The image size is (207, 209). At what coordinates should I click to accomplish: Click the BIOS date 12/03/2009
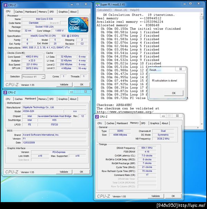pyautogui.click(x=54, y=143)
